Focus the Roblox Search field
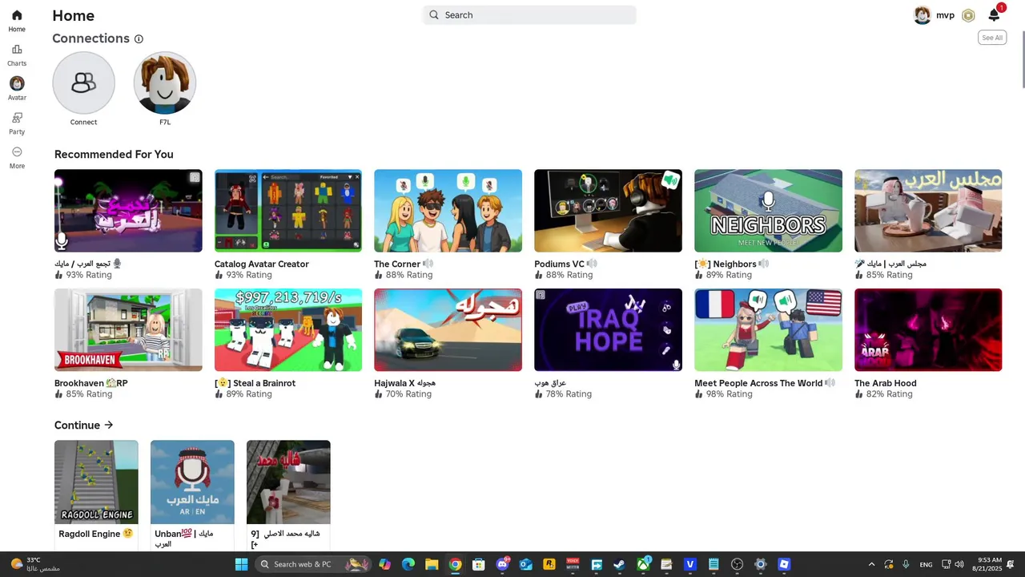This screenshot has height=577, width=1025. [529, 14]
